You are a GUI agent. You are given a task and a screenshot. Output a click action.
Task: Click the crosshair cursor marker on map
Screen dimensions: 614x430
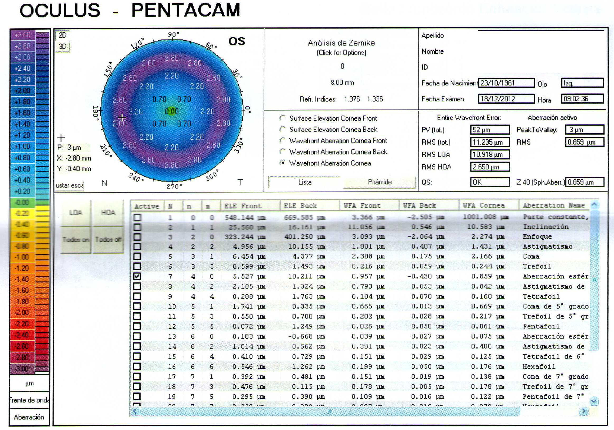pos(122,117)
